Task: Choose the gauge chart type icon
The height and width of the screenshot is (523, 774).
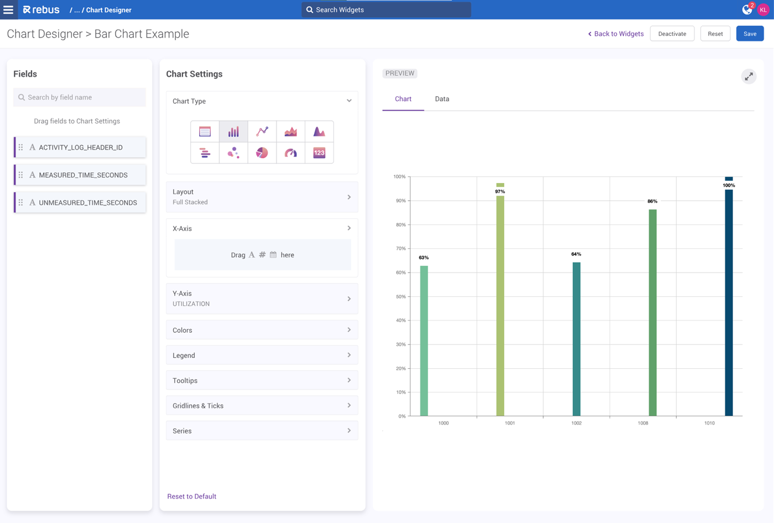Action: (290, 153)
